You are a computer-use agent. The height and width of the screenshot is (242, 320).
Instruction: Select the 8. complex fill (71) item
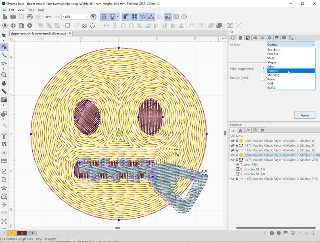click(x=252, y=169)
